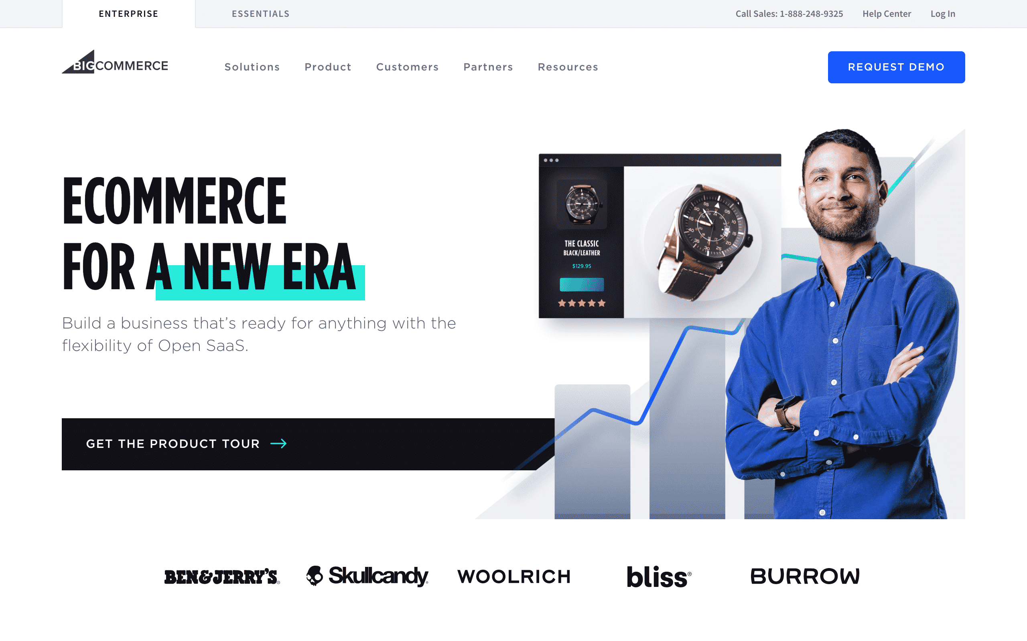Viewport: 1027px width, 641px height.
Task: Click the arrow icon on product tour button
Action: [x=280, y=443]
